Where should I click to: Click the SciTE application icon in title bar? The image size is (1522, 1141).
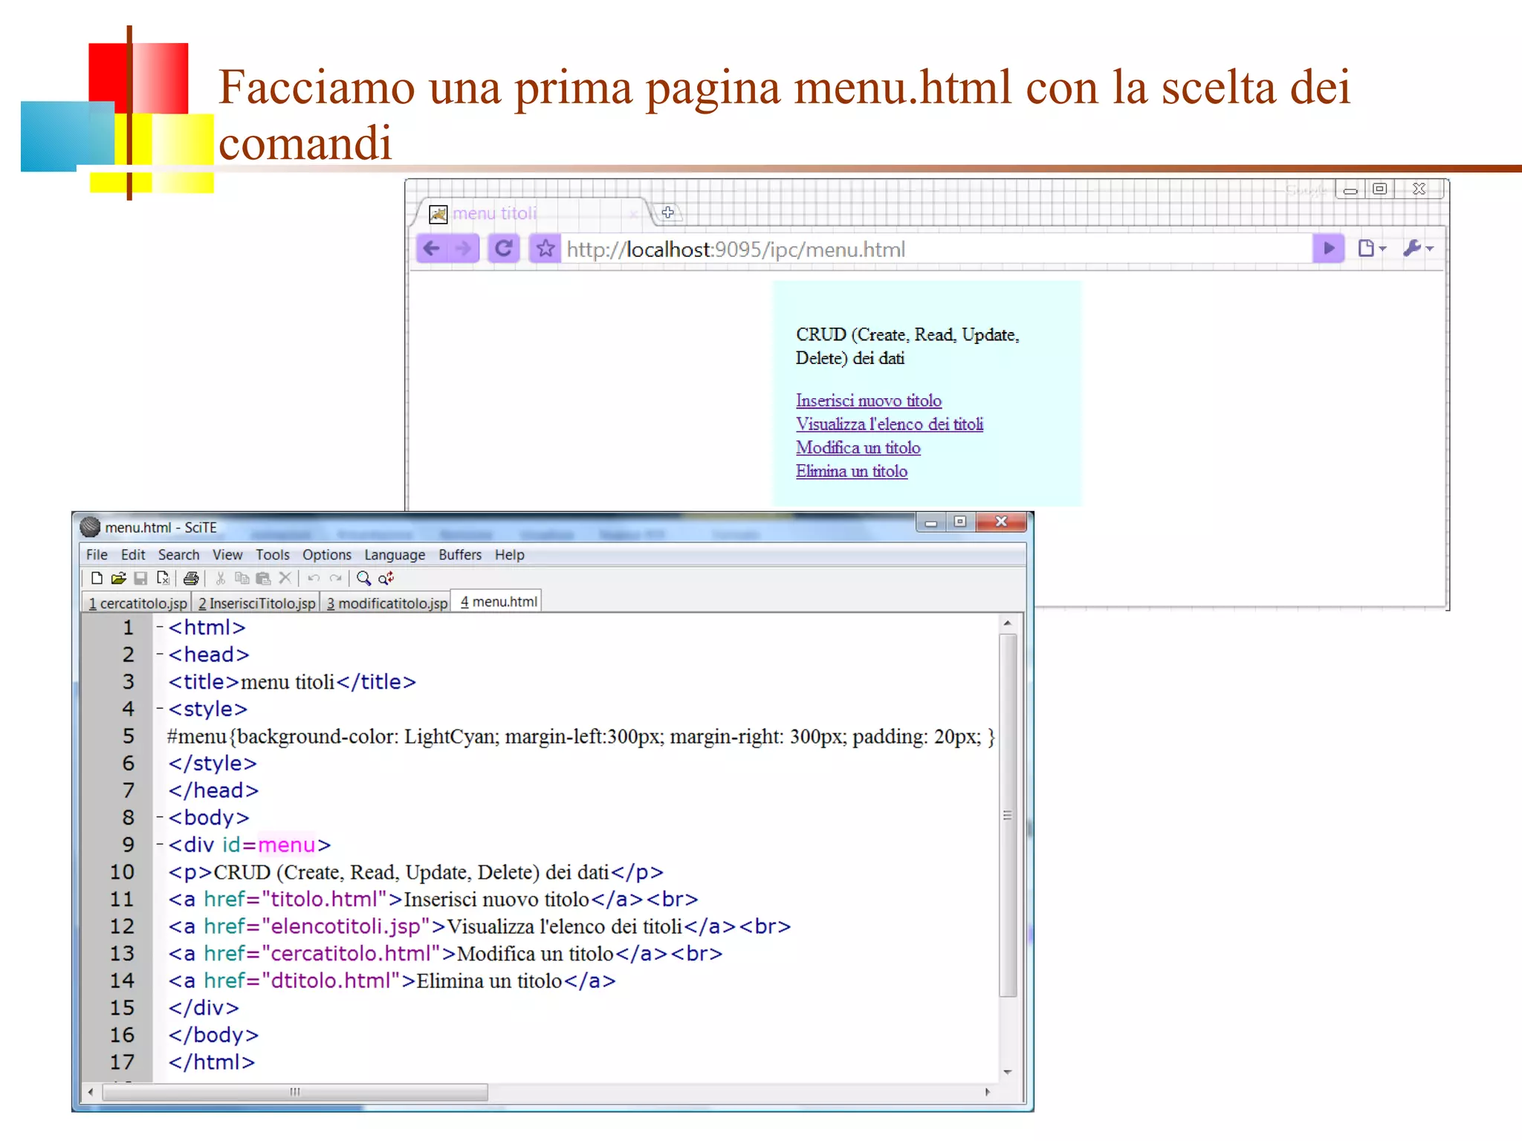(90, 527)
